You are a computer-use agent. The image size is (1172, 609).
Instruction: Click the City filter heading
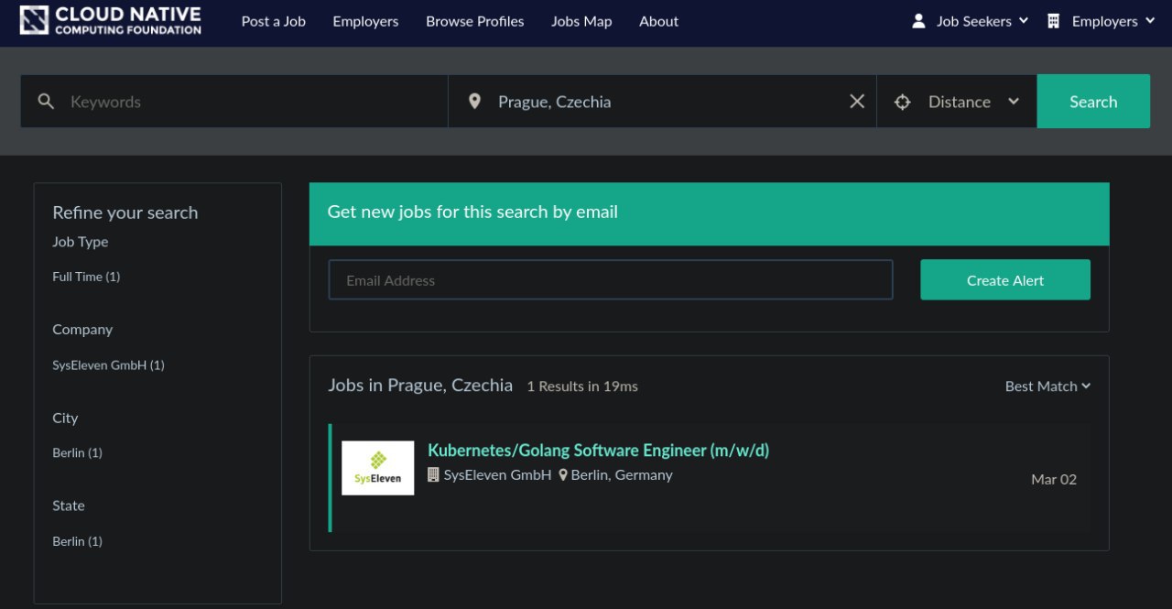click(65, 418)
